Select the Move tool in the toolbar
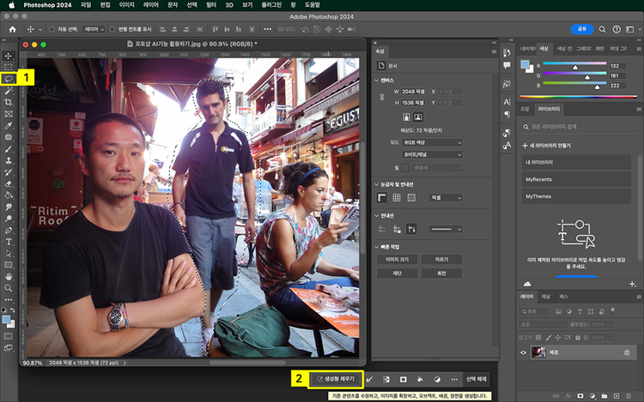644x402 pixels. tap(9, 55)
